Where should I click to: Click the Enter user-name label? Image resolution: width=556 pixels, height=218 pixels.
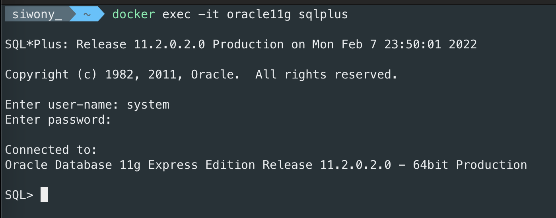[x=62, y=105]
